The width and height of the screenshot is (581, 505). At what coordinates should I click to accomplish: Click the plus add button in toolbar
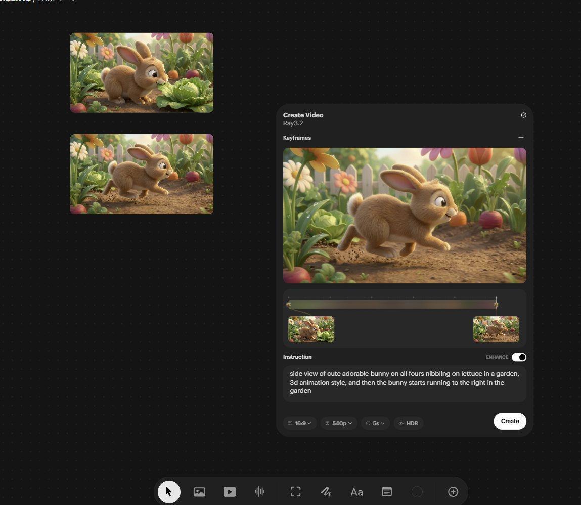(453, 492)
